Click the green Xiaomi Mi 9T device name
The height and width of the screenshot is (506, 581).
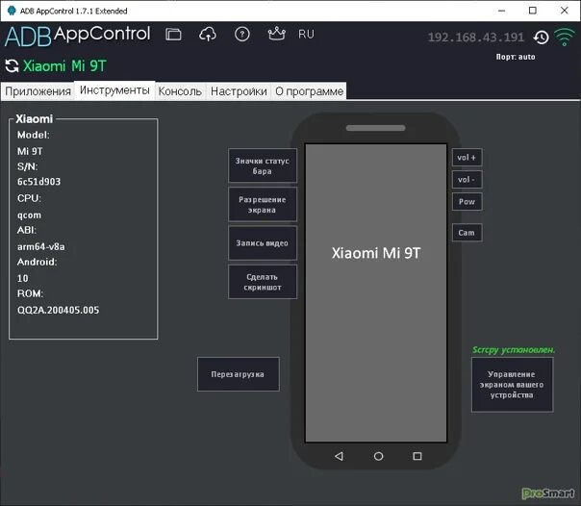click(64, 66)
